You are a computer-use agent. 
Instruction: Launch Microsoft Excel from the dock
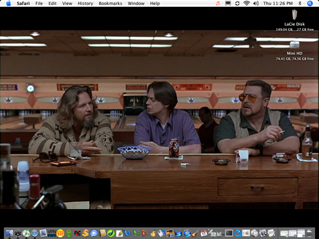tap(136, 233)
